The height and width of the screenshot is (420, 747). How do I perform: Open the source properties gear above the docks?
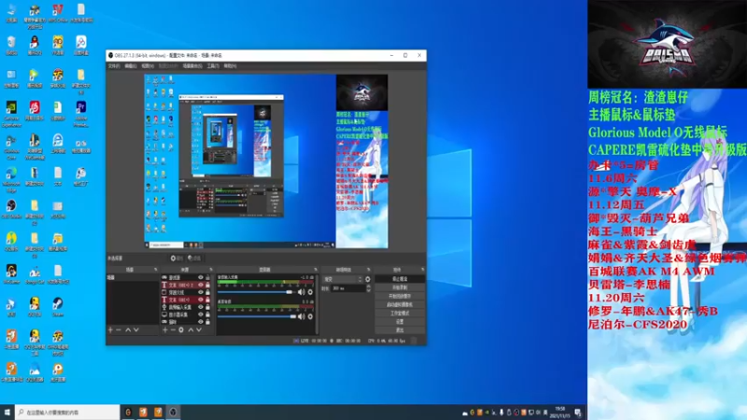coord(176,259)
